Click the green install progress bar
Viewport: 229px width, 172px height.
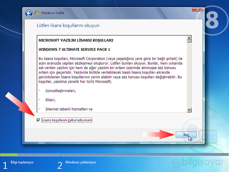(x=9, y=154)
